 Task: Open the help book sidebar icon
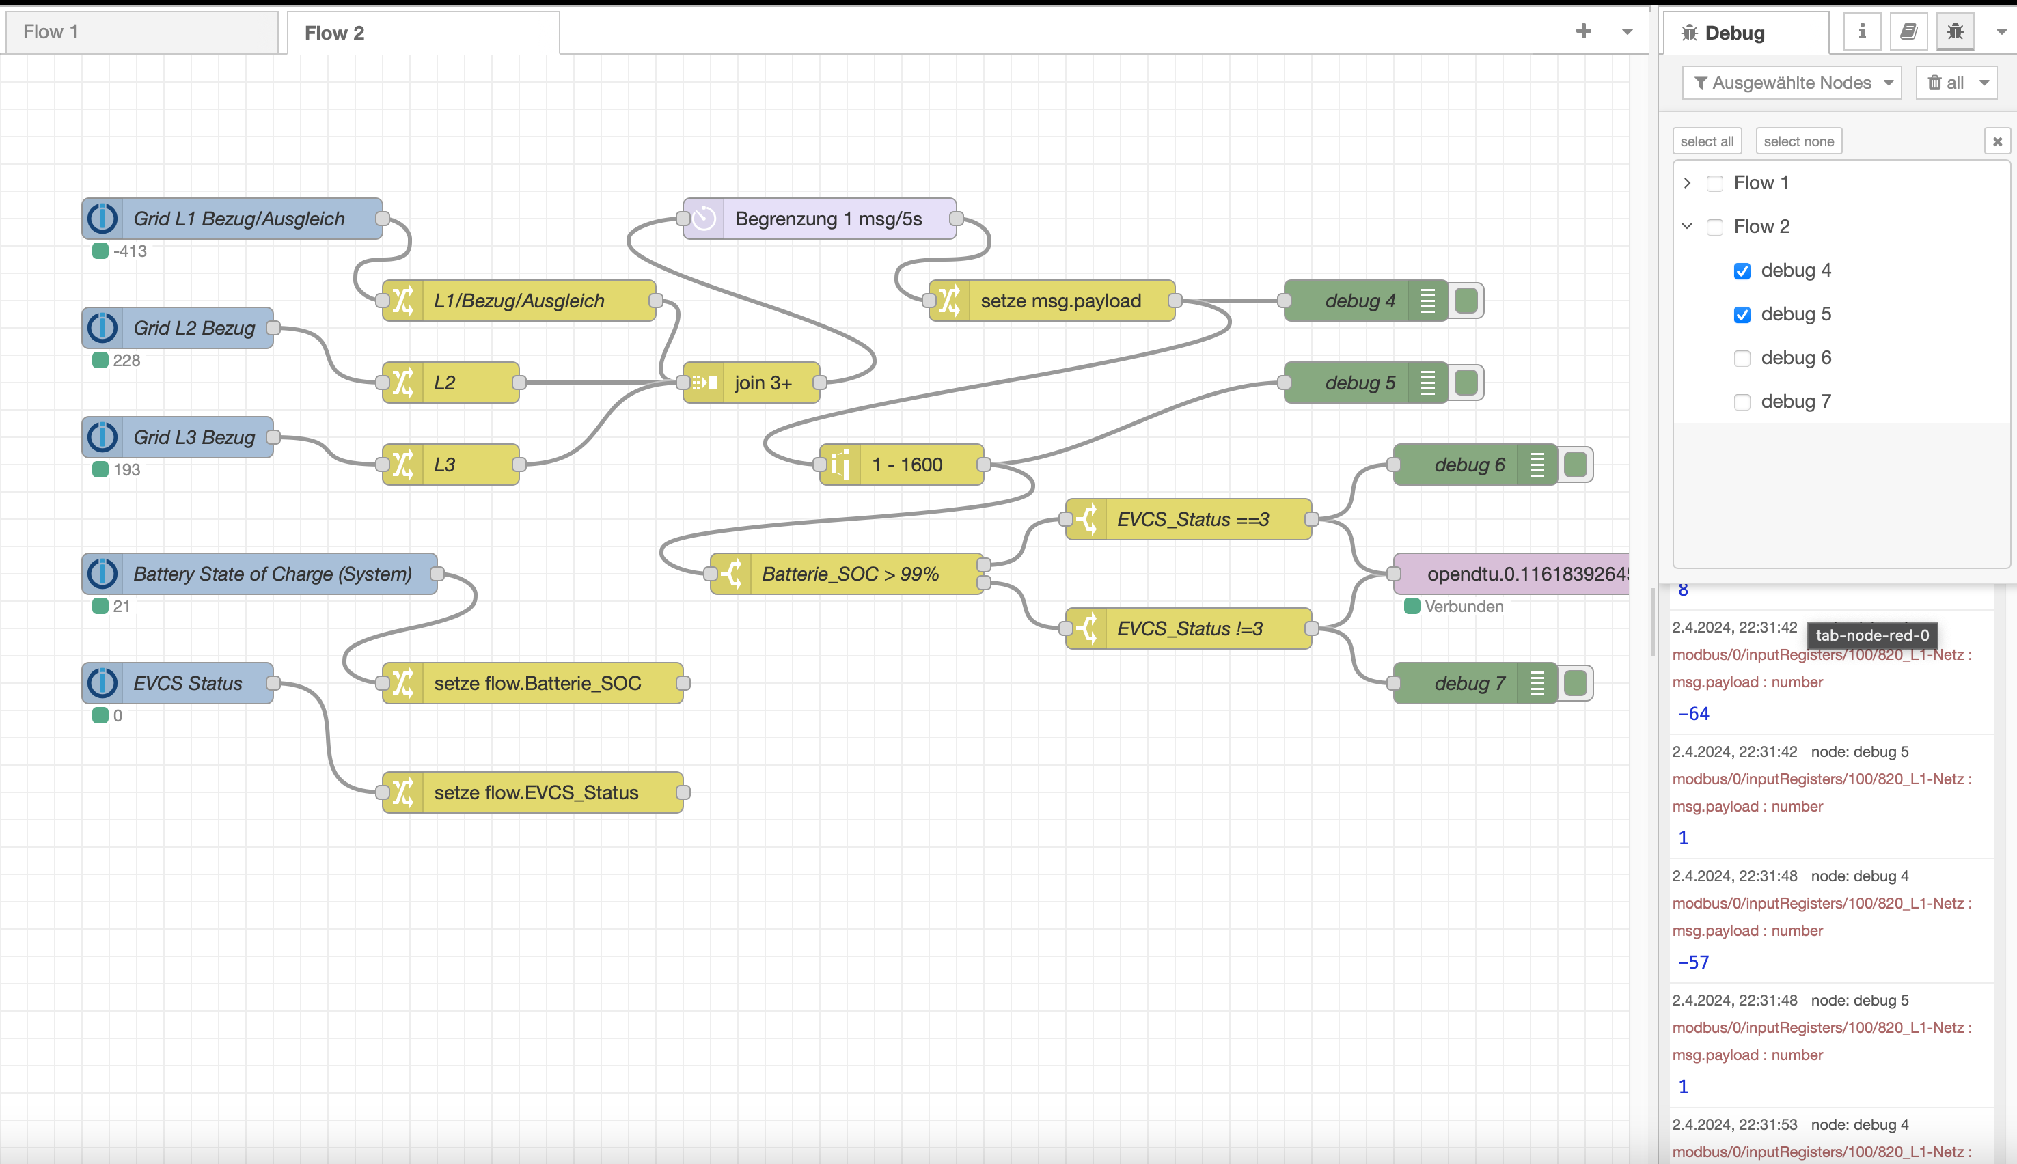[1908, 32]
